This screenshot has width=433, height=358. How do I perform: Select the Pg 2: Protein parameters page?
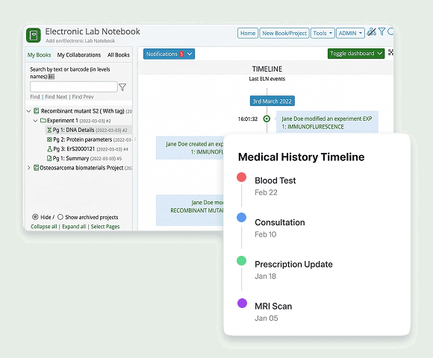click(x=89, y=139)
